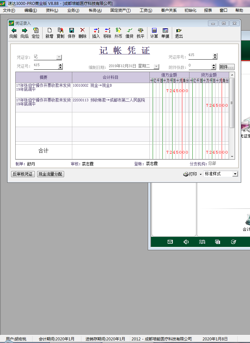Select account cell 22030113 预收帐款
Viewport: 250px width, 343px height.
111,105
